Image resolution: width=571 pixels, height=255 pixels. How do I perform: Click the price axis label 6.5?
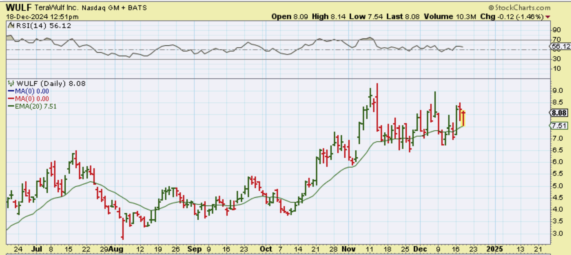pyautogui.click(x=558, y=150)
